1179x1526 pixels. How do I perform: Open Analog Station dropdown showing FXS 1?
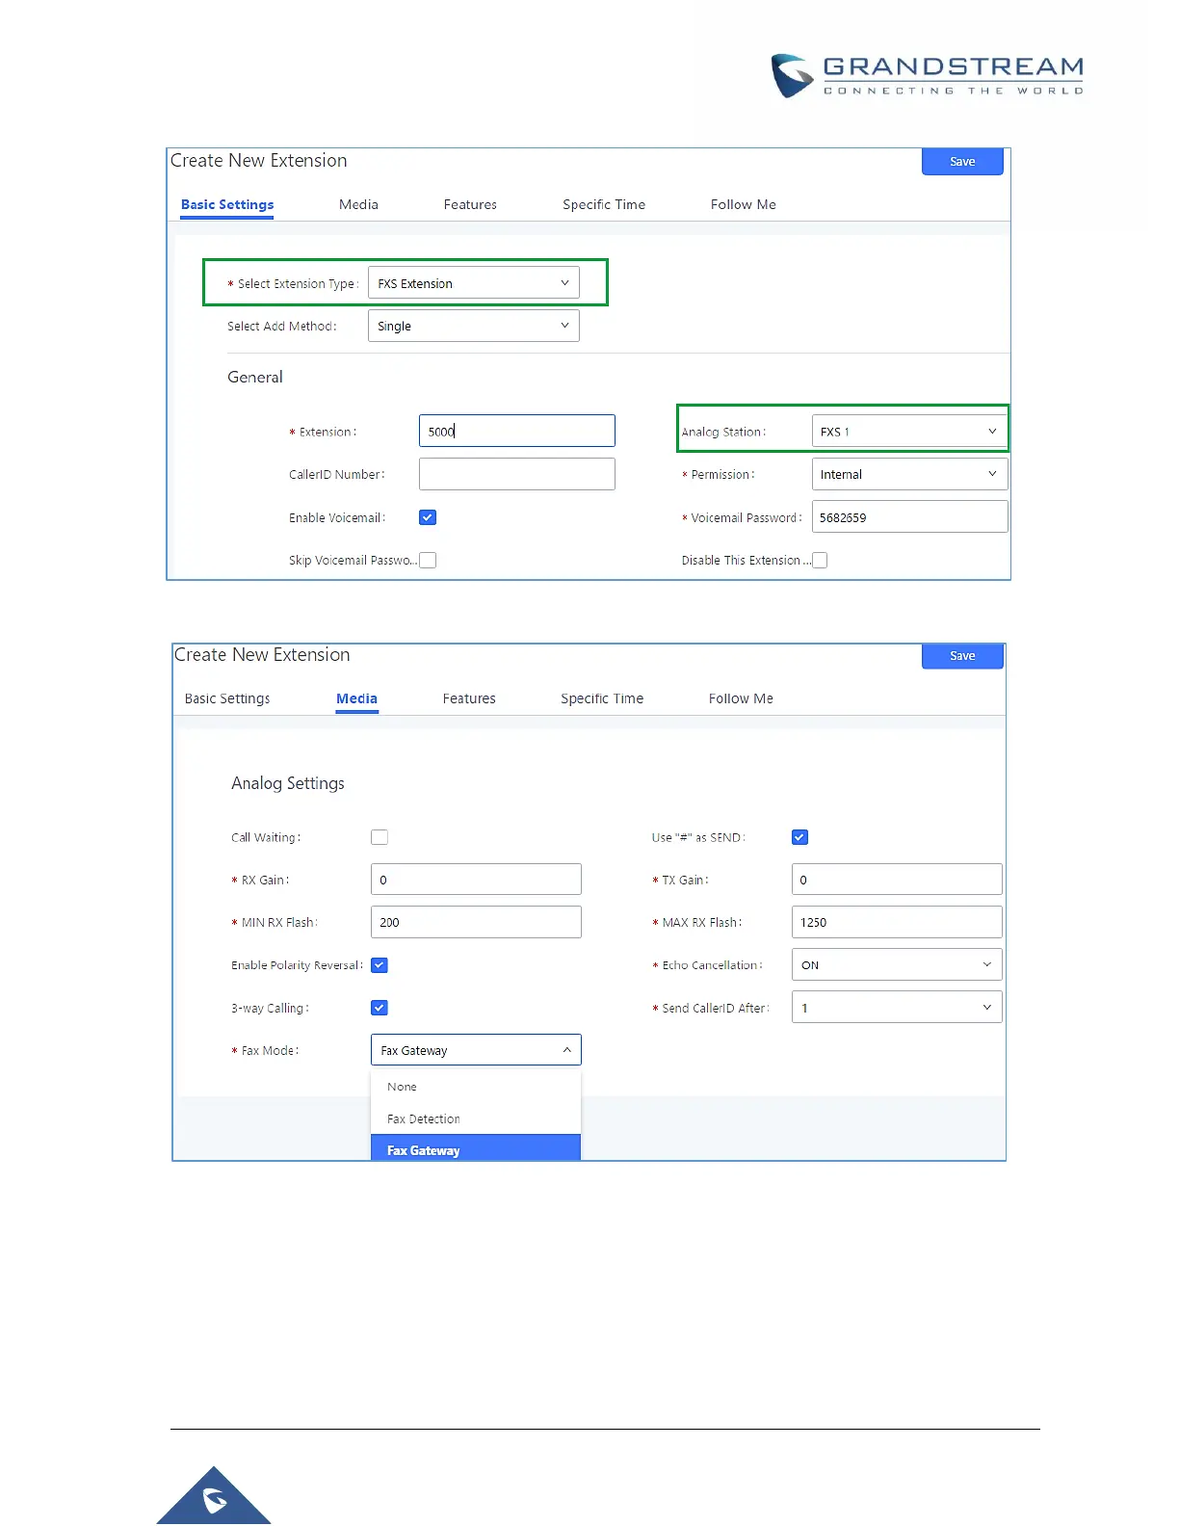pos(909,432)
